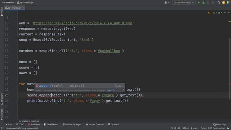Image resolution: width=231 pixels, height=130 pixels.
Task: Open the Python 3.10 (automation) interpreter selector
Action: tap(213, 128)
